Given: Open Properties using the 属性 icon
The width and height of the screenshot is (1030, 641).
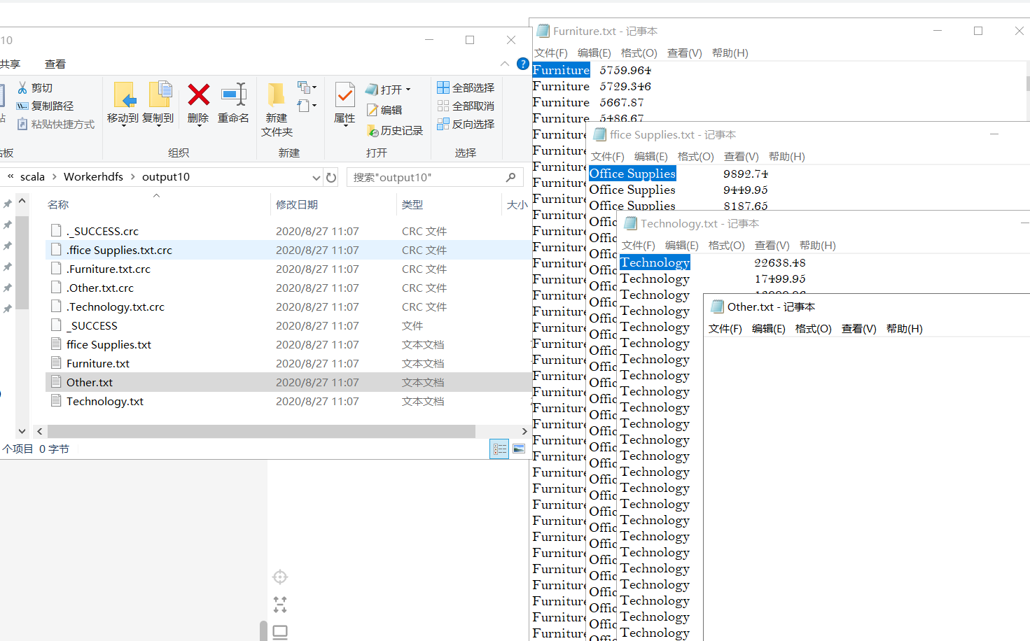Looking at the screenshot, I should pos(344,105).
